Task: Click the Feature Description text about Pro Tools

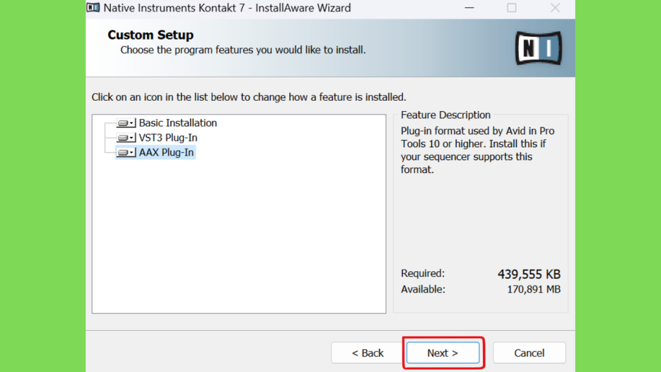Action: pos(478,150)
